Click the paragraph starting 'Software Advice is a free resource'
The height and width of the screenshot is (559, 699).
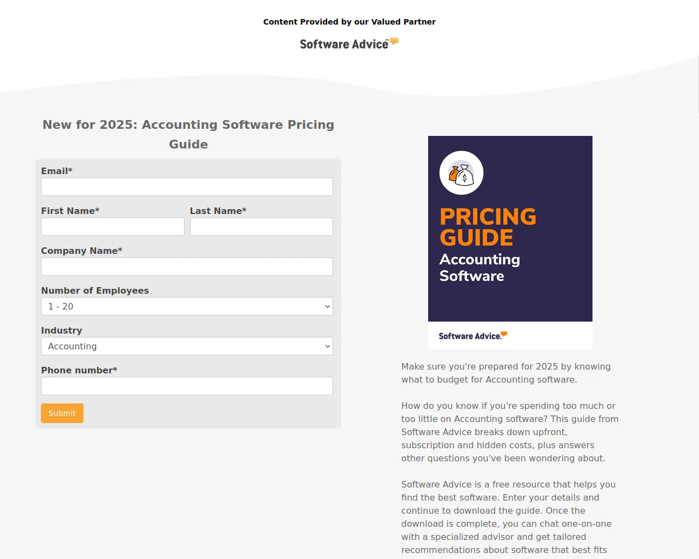(x=508, y=517)
